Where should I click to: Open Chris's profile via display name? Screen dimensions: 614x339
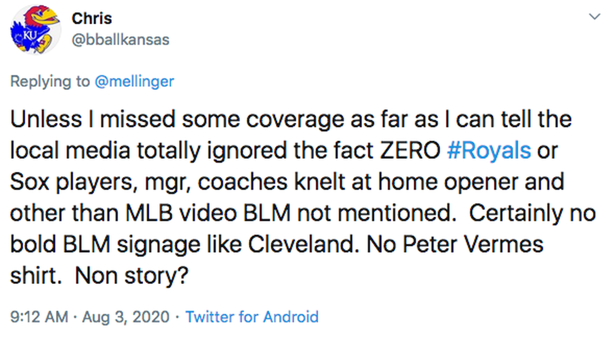point(92,18)
